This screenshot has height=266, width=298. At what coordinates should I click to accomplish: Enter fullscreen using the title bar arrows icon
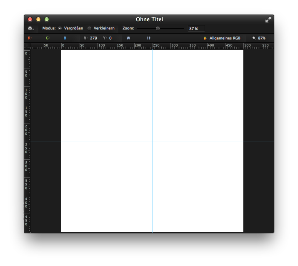coord(268,20)
